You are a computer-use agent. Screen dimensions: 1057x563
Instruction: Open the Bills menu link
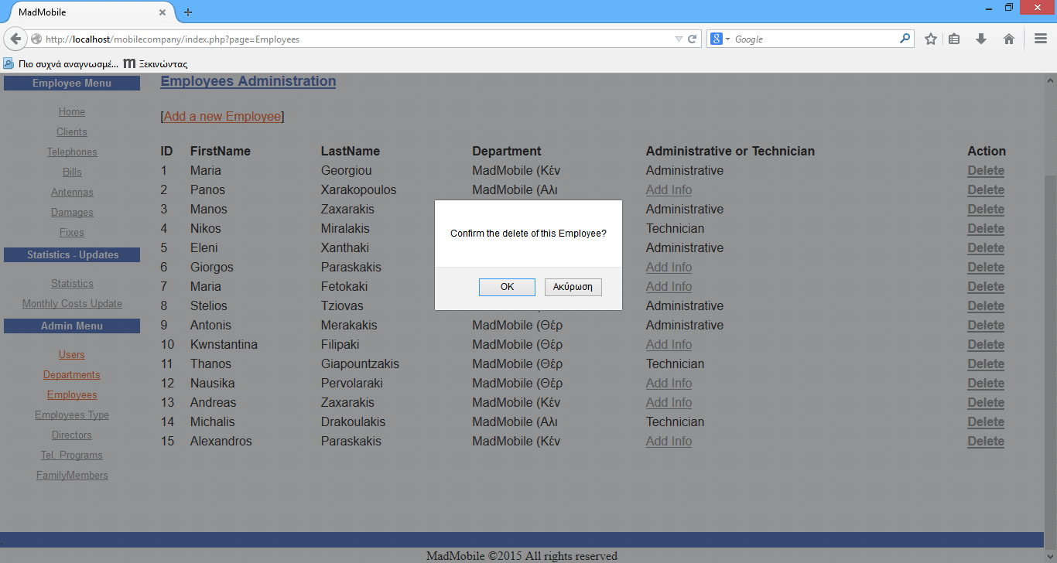72,172
